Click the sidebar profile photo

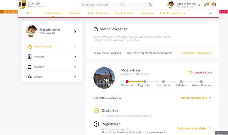32,31
